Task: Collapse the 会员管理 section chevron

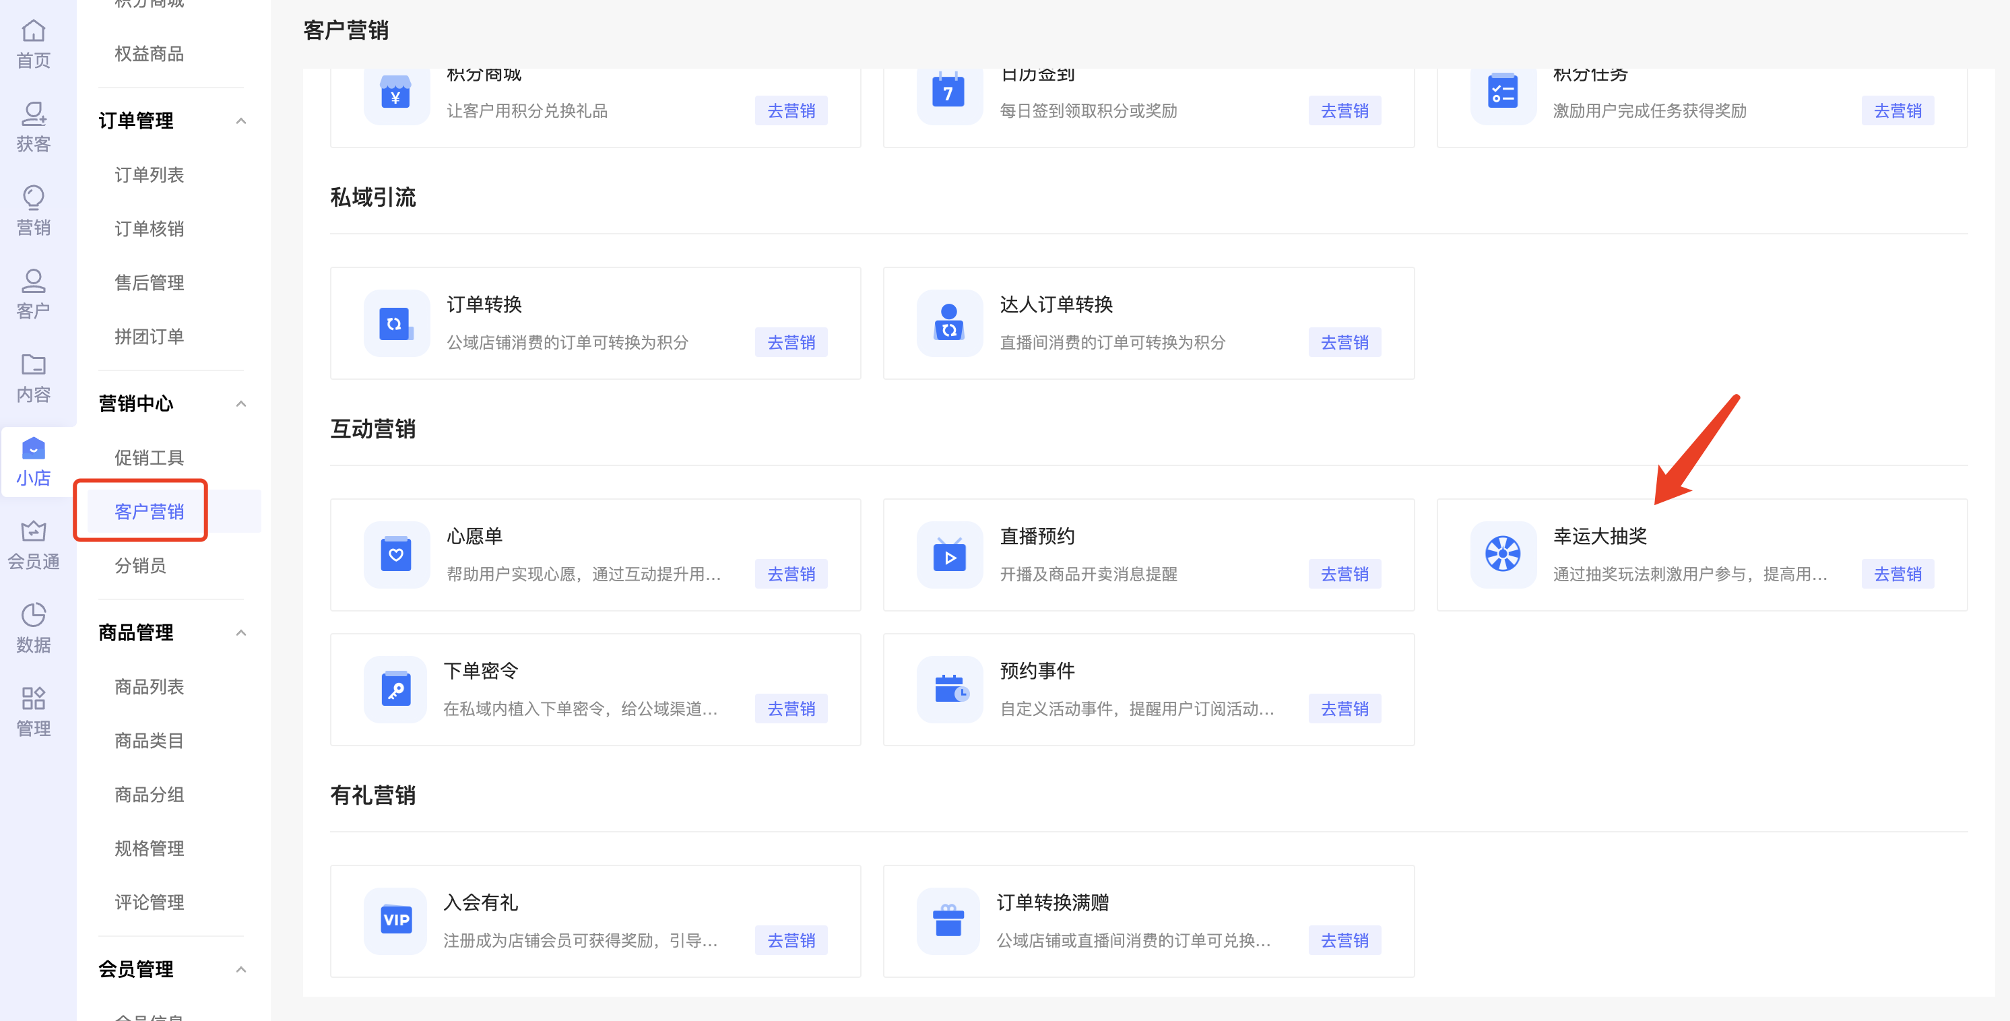Action: [241, 970]
